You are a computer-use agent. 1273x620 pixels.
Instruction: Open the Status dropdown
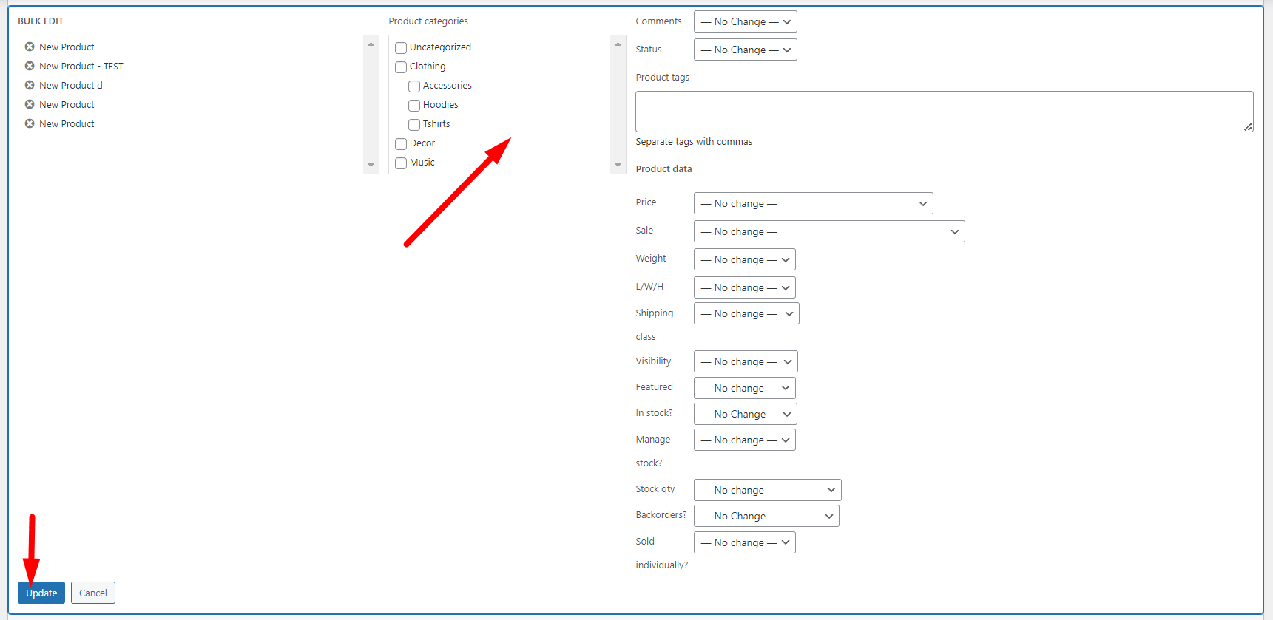click(x=745, y=50)
